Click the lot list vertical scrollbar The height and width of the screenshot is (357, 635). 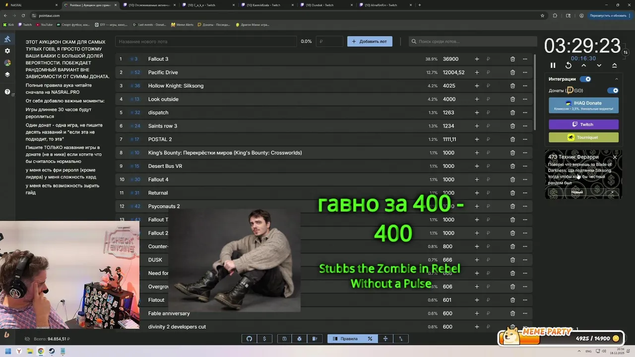pyautogui.click(x=535, y=92)
